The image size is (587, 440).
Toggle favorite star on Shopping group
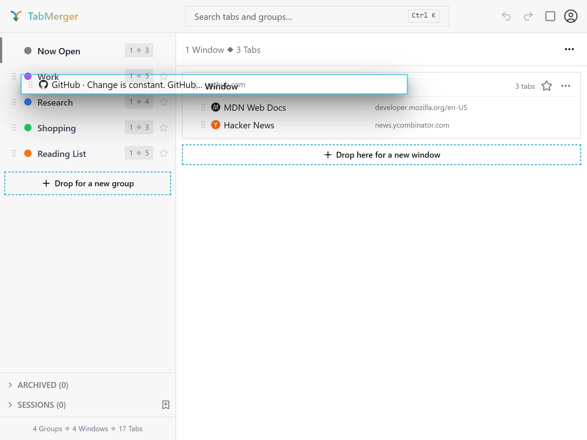pos(164,128)
